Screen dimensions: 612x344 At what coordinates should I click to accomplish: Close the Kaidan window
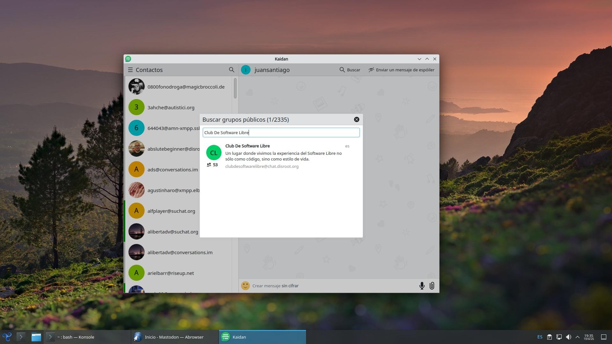pyautogui.click(x=435, y=59)
